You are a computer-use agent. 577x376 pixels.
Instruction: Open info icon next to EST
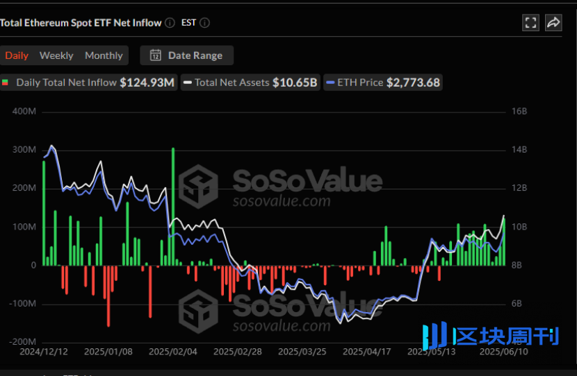click(204, 23)
